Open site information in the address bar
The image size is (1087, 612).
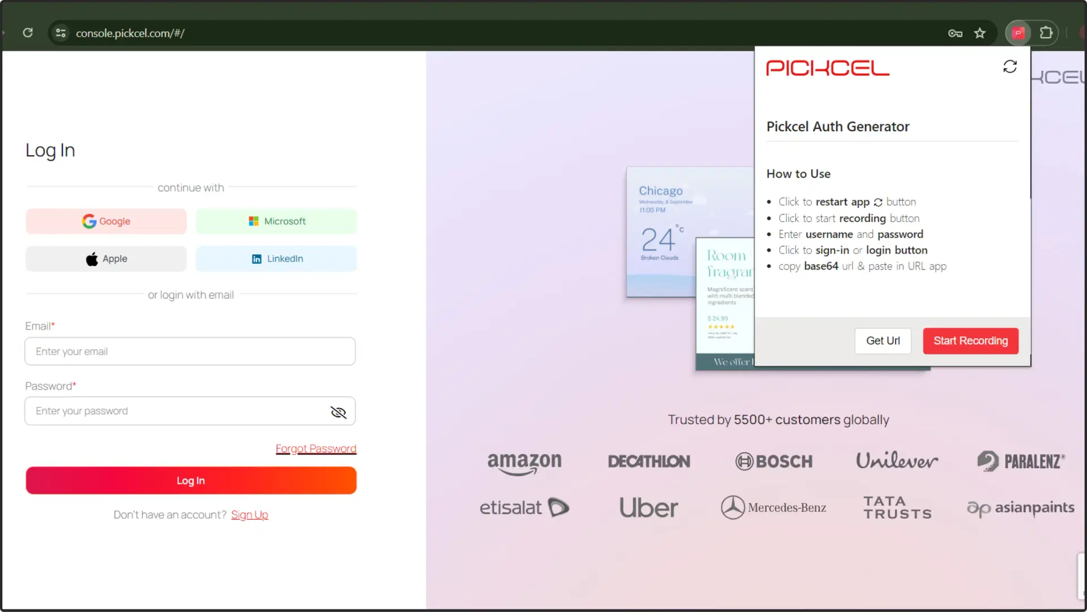[60, 32]
